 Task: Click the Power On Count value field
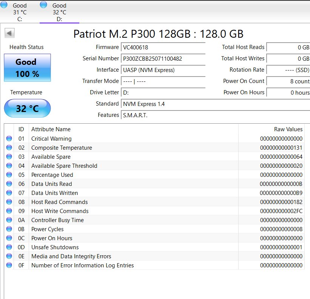[288, 81]
